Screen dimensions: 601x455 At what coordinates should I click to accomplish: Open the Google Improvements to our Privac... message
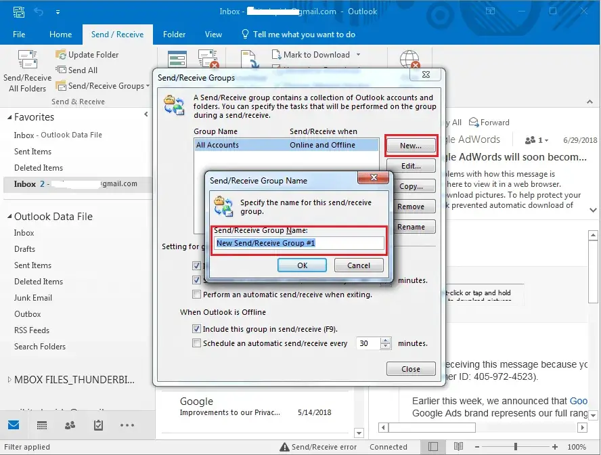point(256,407)
